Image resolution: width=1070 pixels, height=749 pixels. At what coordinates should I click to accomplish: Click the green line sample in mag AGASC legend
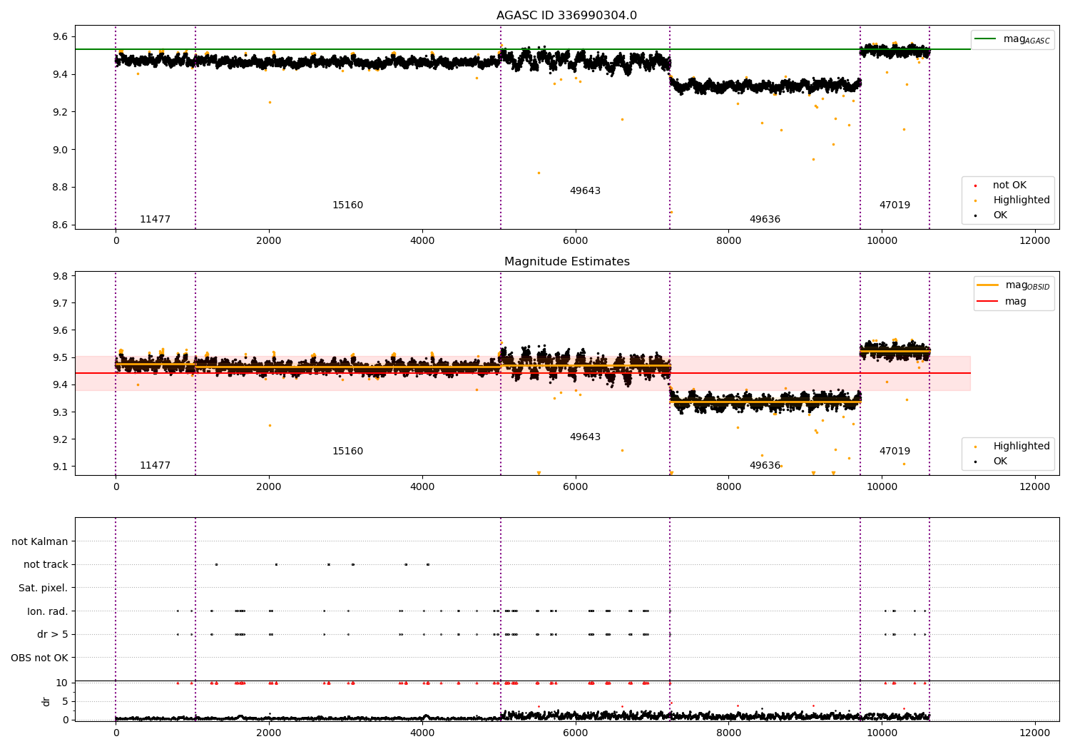tap(985, 39)
